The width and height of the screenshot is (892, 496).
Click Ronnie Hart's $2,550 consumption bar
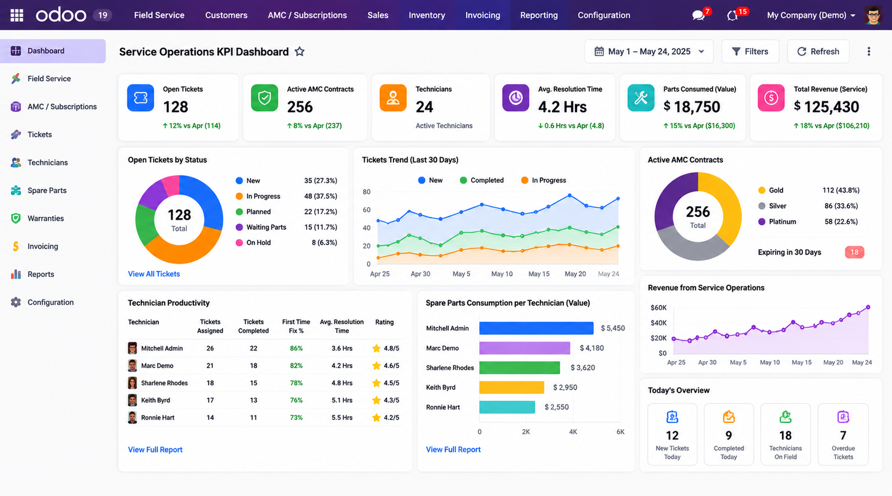[x=507, y=407]
